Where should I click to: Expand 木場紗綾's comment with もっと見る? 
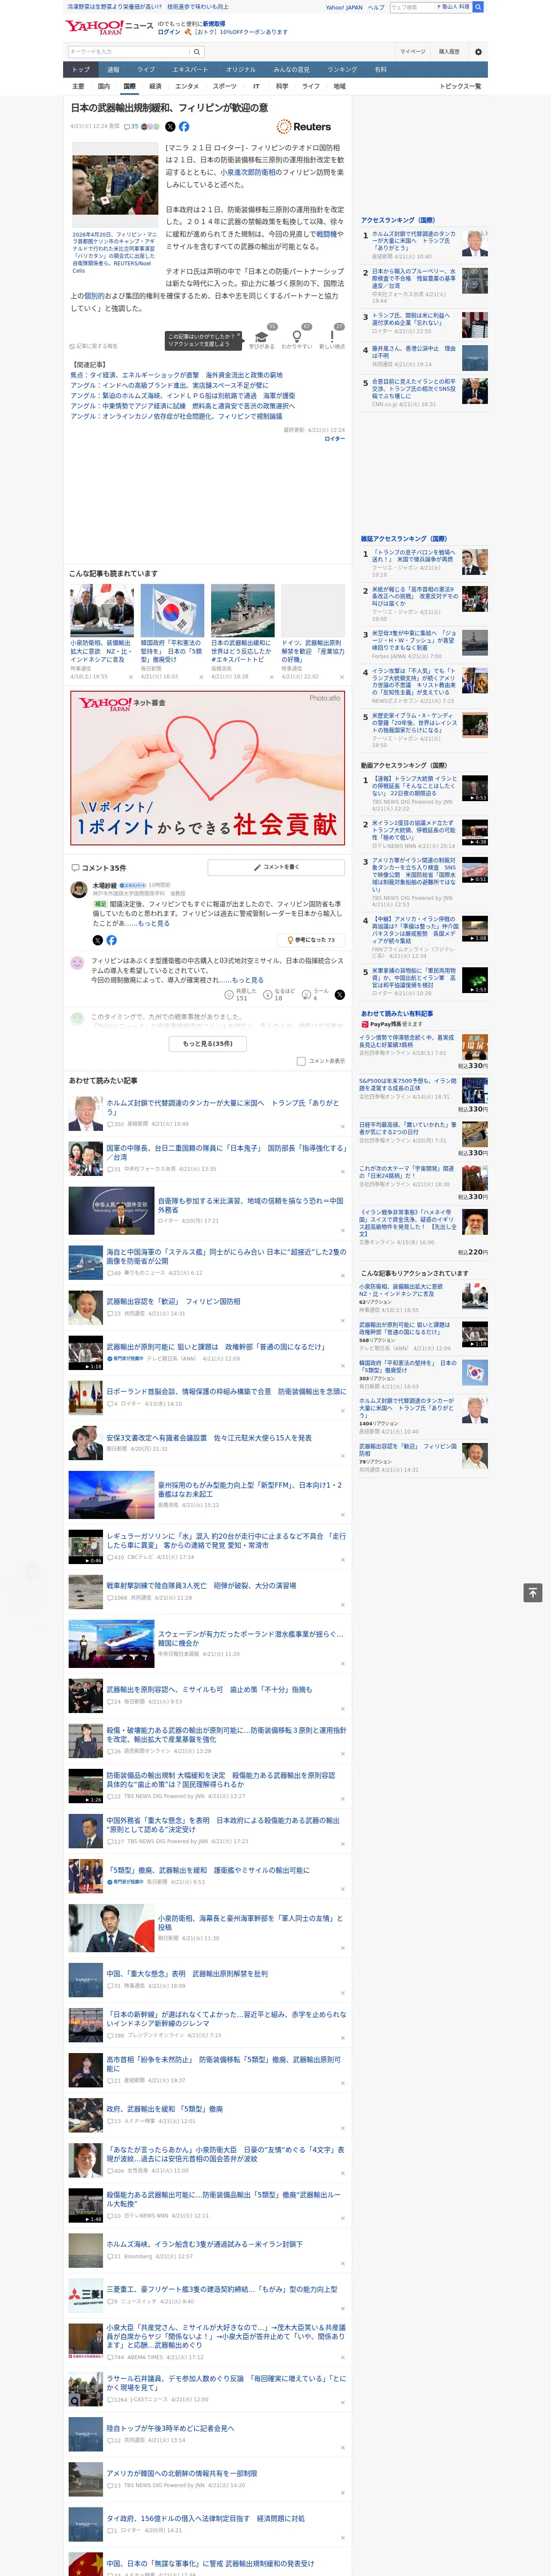pos(154,923)
